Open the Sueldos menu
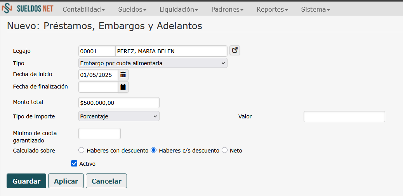This screenshot has height=196, width=403. [x=132, y=9]
